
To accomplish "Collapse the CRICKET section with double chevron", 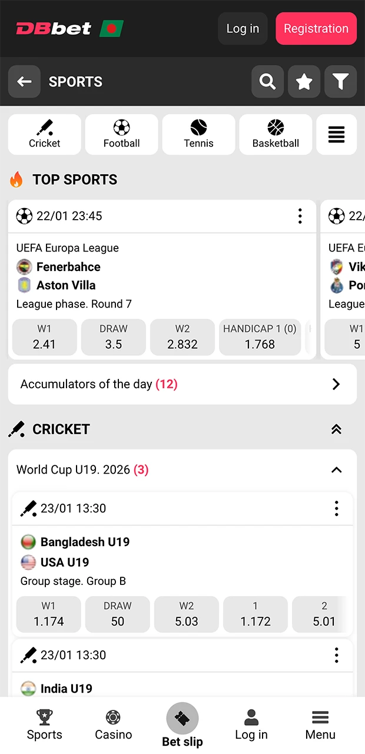I will (336, 429).
